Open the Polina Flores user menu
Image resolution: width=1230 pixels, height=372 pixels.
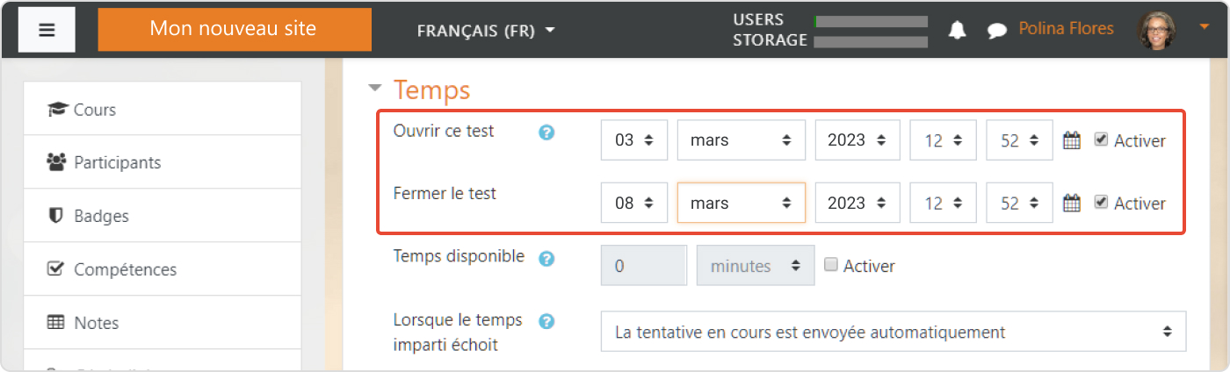(1066, 29)
